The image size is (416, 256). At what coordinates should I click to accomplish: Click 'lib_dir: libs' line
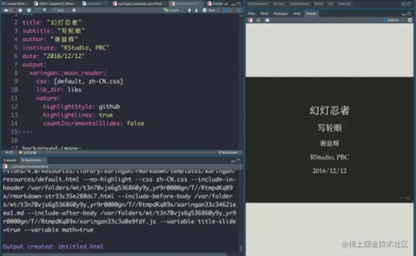click(x=59, y=90)
